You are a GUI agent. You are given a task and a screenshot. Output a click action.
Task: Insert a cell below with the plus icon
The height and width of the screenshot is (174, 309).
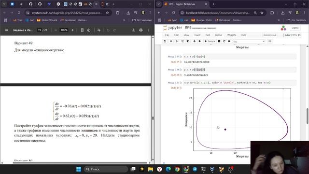[171, 41]
